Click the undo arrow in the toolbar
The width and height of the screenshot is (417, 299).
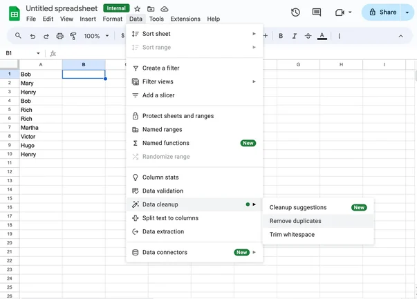[33, 36]
